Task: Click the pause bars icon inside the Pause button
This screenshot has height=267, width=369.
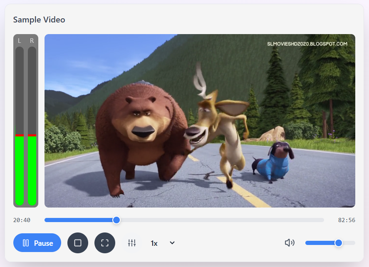Action: 26,243
